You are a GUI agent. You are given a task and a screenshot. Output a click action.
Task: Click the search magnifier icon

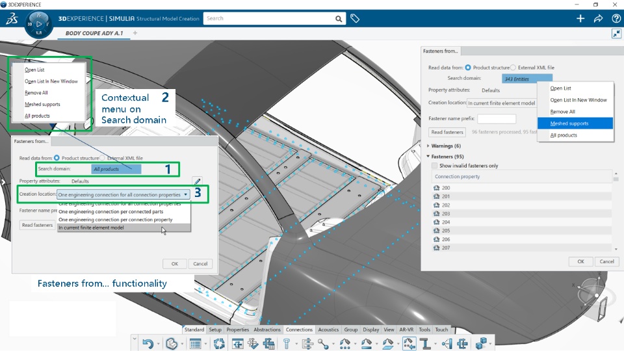click(x=338, y=19)
